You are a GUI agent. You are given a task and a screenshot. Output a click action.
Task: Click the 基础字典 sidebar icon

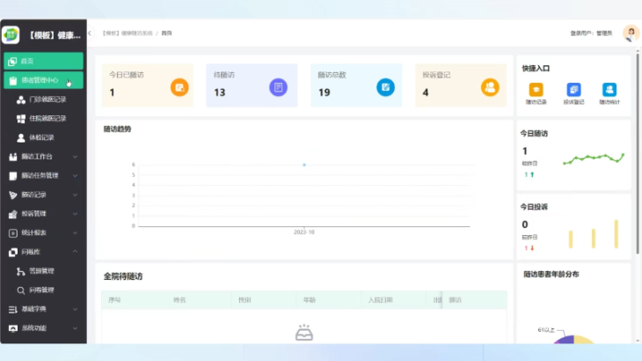point(13,309)
